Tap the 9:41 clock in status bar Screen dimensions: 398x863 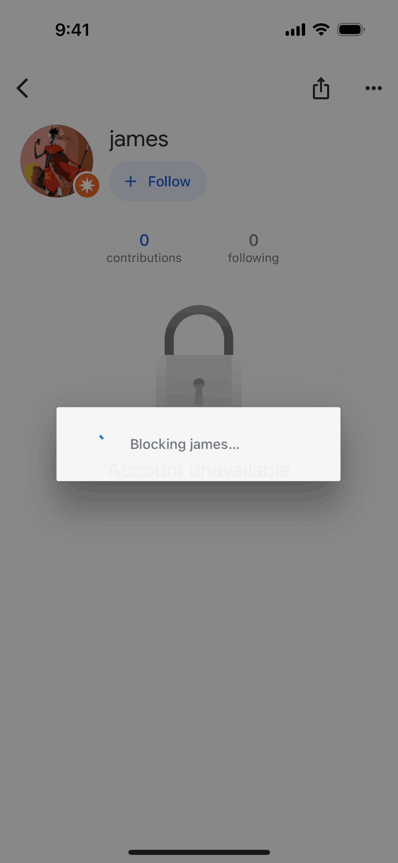[73, 30]
